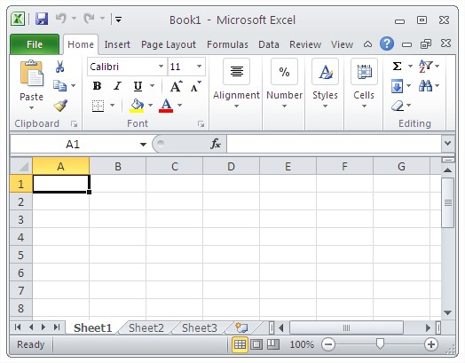Click the Clear eraser icon
The image size is (465, 363).
tap(398, 106)
